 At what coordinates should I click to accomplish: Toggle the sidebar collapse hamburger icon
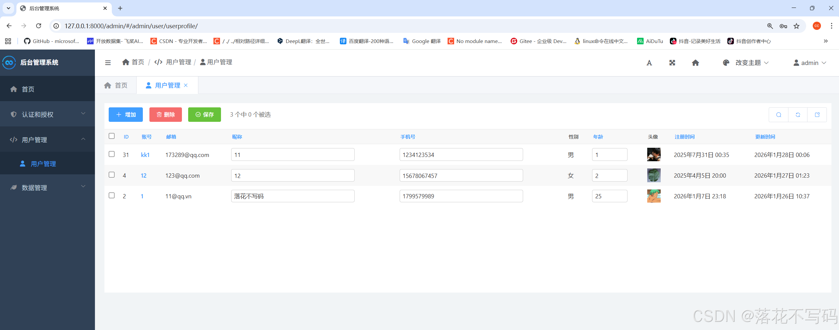[108, 63]
